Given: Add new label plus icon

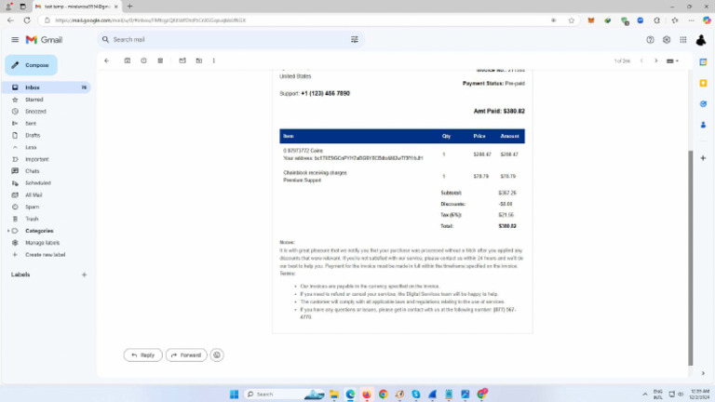Looking at the screenshot, I should click(x=84, y=275).
